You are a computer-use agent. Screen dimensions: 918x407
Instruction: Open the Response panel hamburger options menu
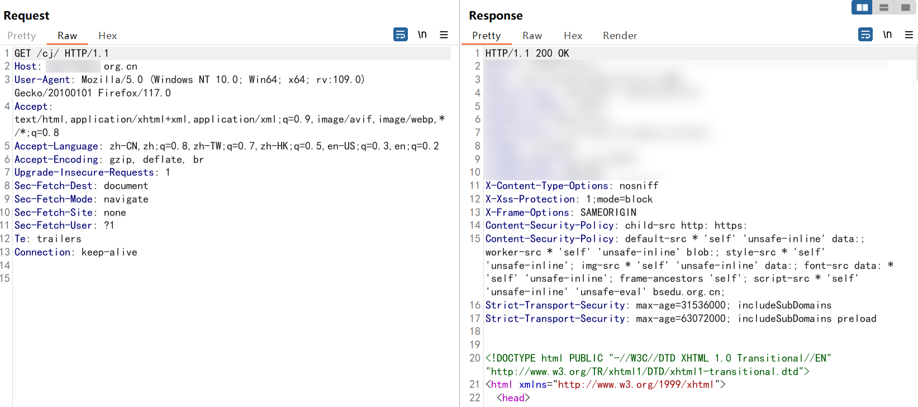(909, 35)
